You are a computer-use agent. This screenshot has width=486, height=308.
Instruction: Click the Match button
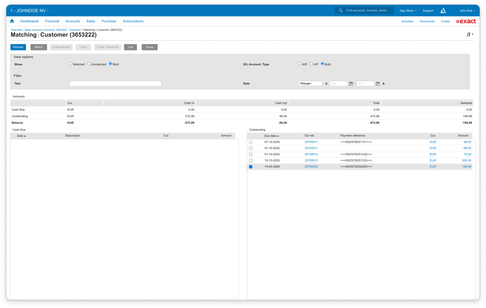coord(39,47)
